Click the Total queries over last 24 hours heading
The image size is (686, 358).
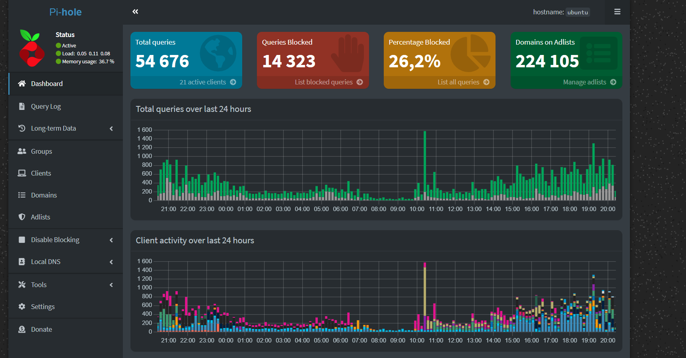[193, 109]
